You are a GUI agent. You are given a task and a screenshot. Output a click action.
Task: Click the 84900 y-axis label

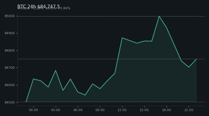click(x=10, y=33)
